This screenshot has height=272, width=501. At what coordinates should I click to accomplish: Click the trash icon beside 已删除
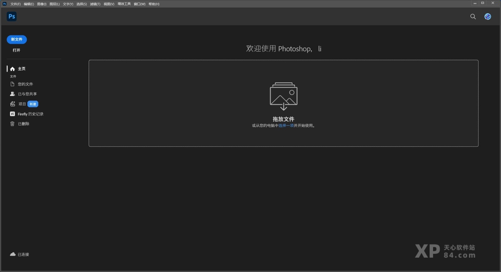(13, 124)
